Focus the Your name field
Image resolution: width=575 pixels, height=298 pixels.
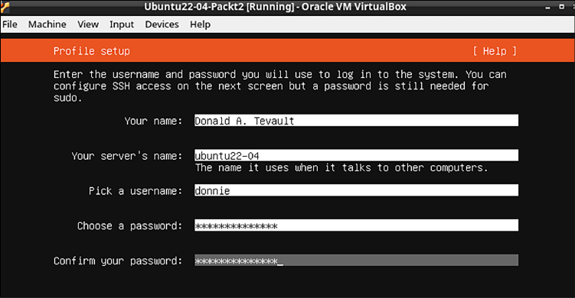point(356,121)
